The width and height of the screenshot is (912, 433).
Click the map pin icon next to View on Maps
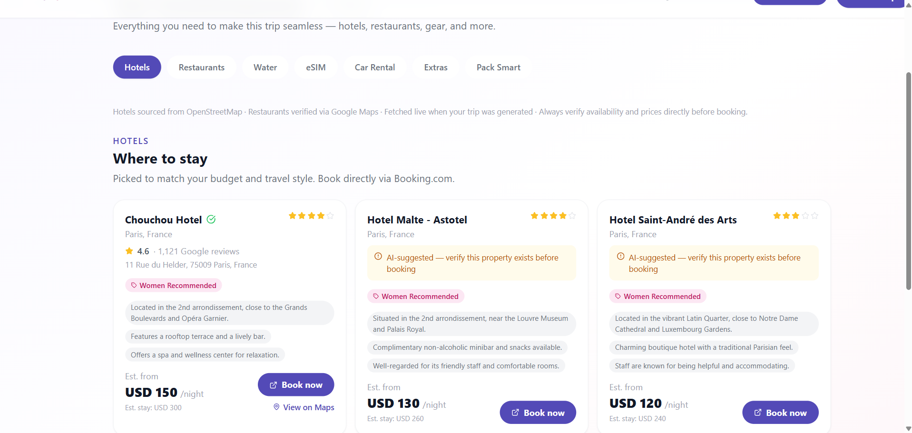point(276,407)
